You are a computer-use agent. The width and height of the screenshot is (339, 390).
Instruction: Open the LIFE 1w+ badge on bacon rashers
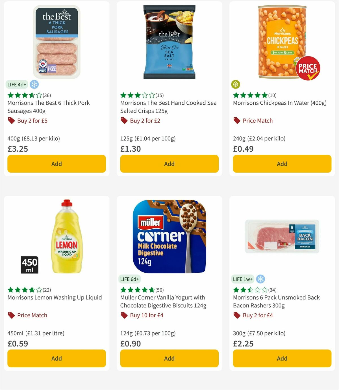click(242, 279)
